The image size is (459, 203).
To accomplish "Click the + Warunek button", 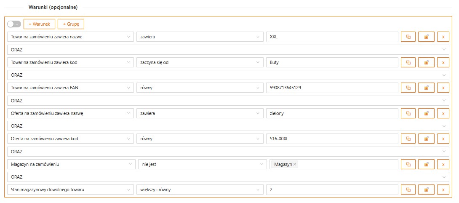I will click(x=39, y=24).
